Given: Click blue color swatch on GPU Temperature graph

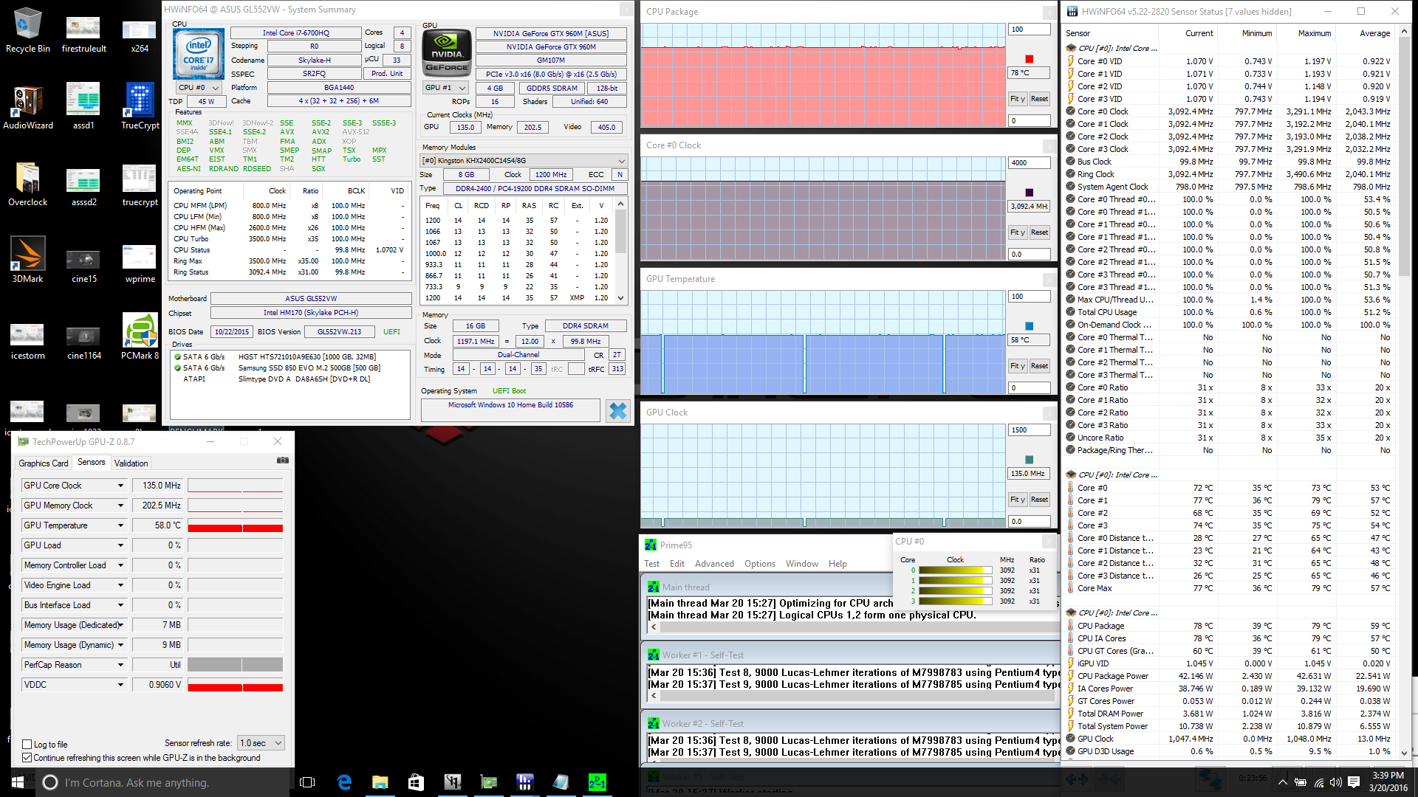Looking at the screenshot, I should point(1030,326).
